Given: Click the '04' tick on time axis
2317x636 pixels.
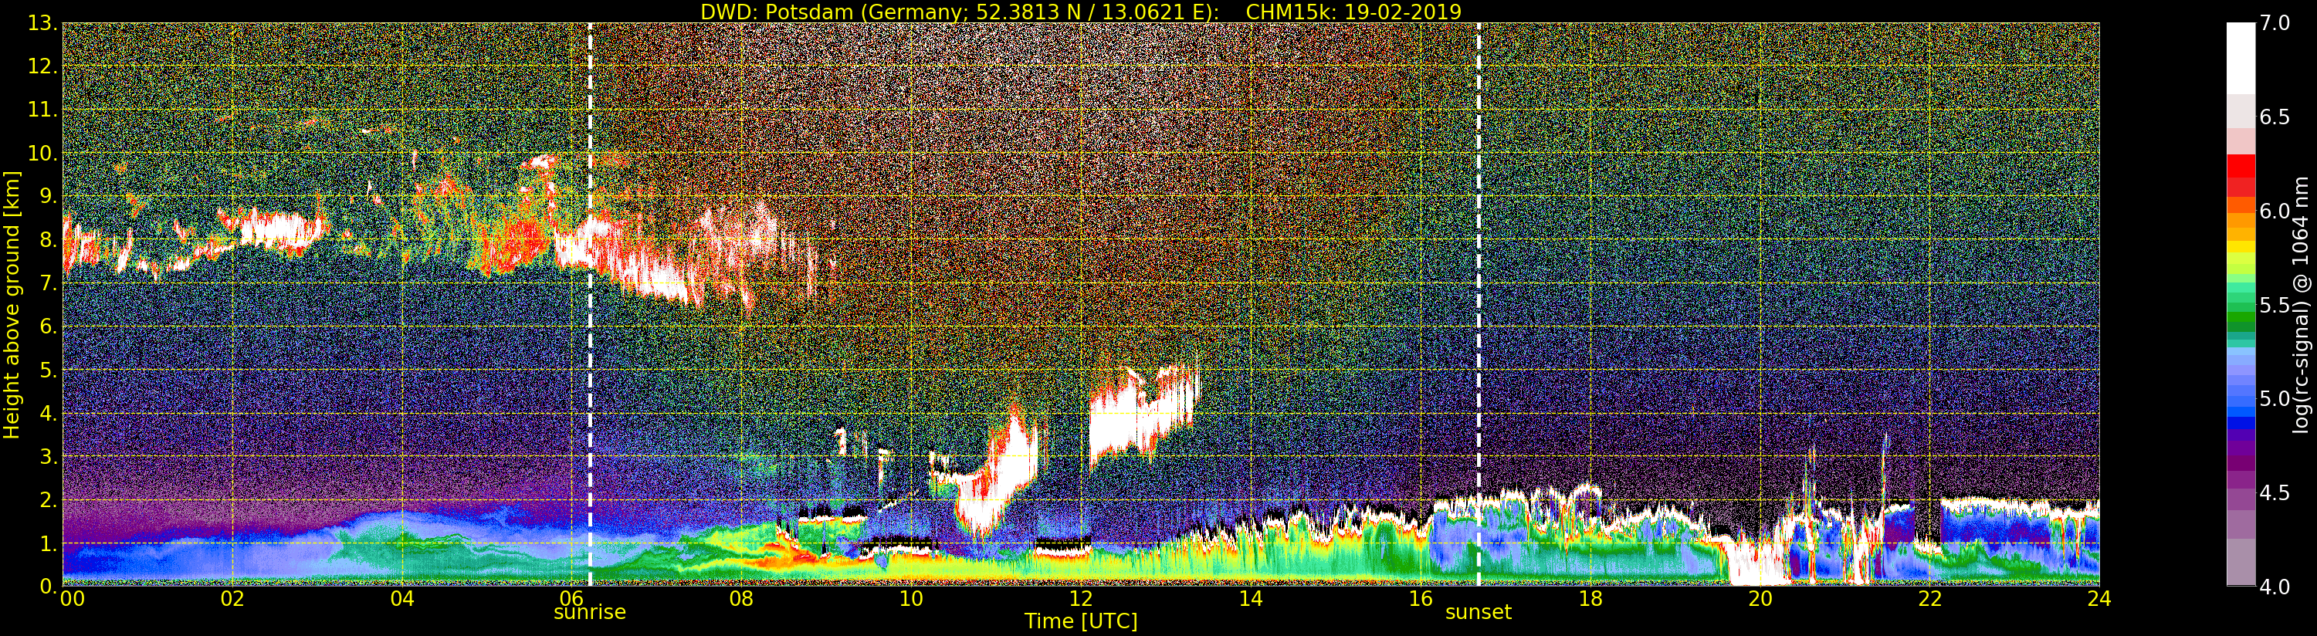Looking at the screenshot, I should (402, 598).
